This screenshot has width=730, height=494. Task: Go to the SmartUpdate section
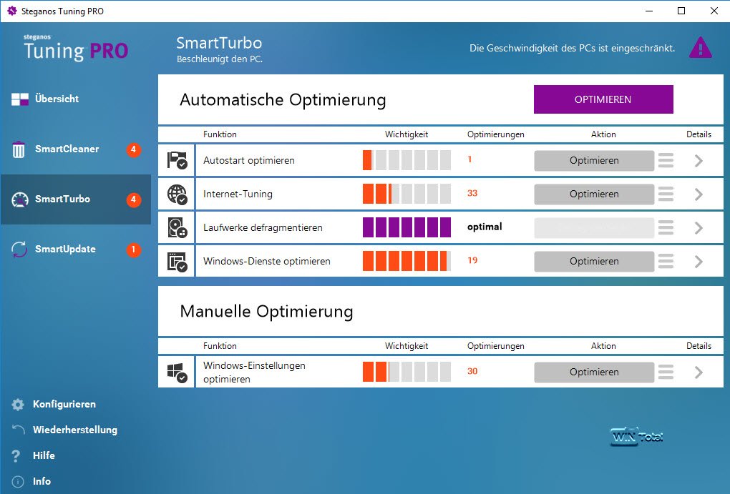coord(75,250)
